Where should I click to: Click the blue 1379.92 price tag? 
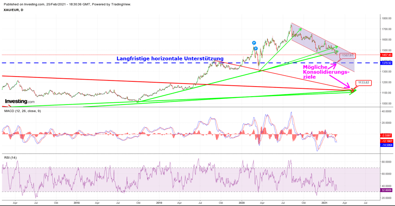[386, 63]
